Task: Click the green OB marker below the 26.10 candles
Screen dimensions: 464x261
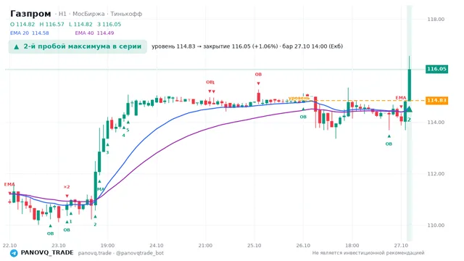Action: click(x=303, y=117)
